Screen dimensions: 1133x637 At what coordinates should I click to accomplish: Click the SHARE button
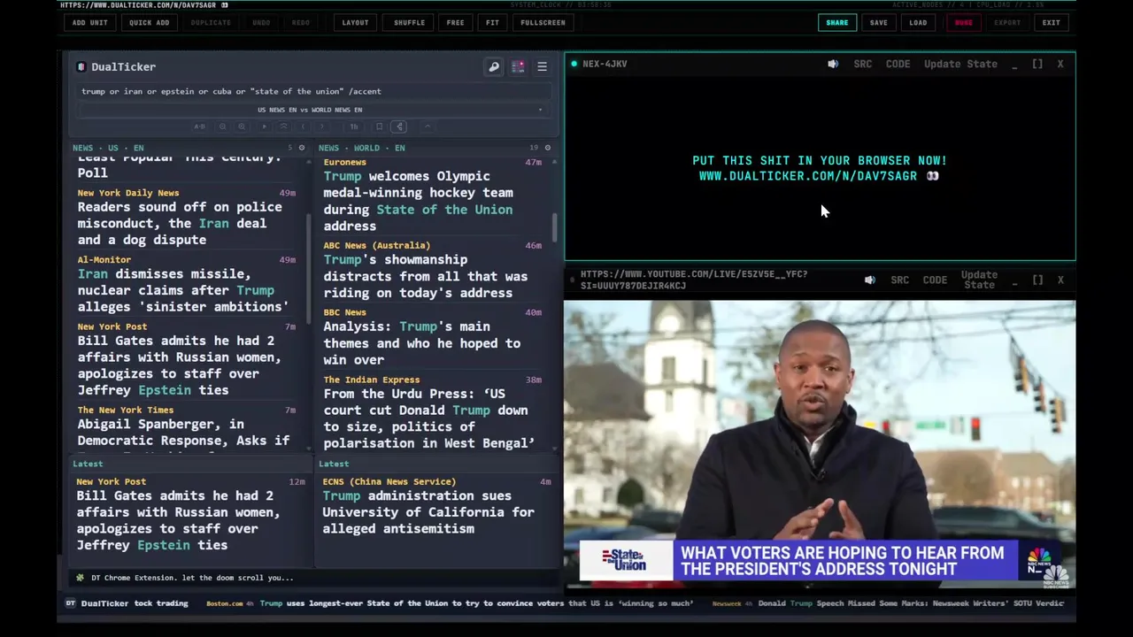(x=836, y=22)
